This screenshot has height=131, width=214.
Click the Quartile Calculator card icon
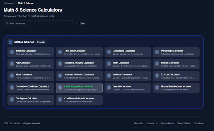109,88
